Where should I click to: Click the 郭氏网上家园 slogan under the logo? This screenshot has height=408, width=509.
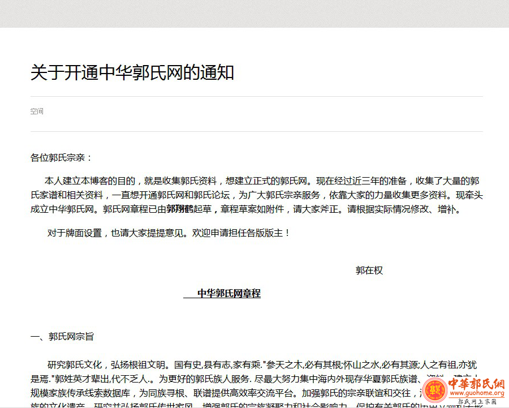(x=476, y=402)
